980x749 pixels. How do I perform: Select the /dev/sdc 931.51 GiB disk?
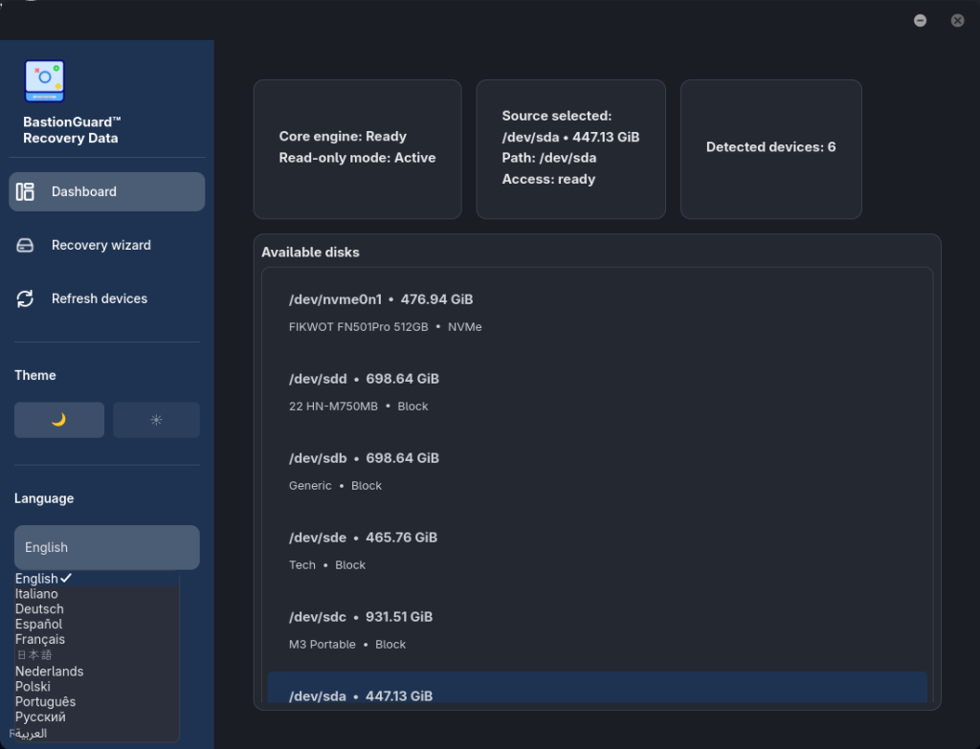(x=597, y=629)
